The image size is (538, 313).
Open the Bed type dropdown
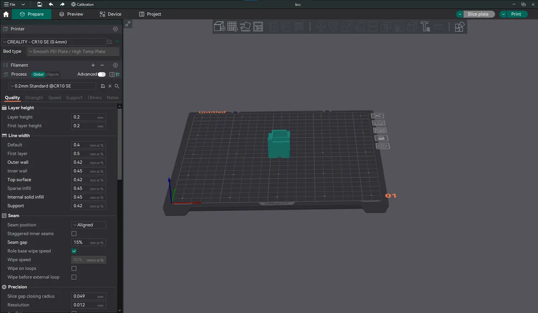point(72,51)
